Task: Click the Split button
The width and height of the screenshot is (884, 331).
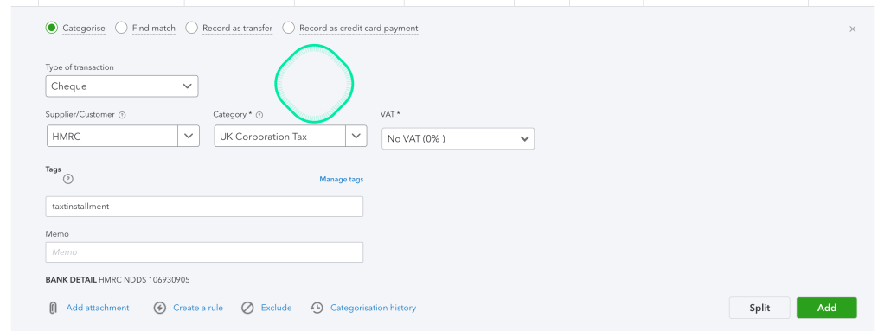Action: pos(759,308)
